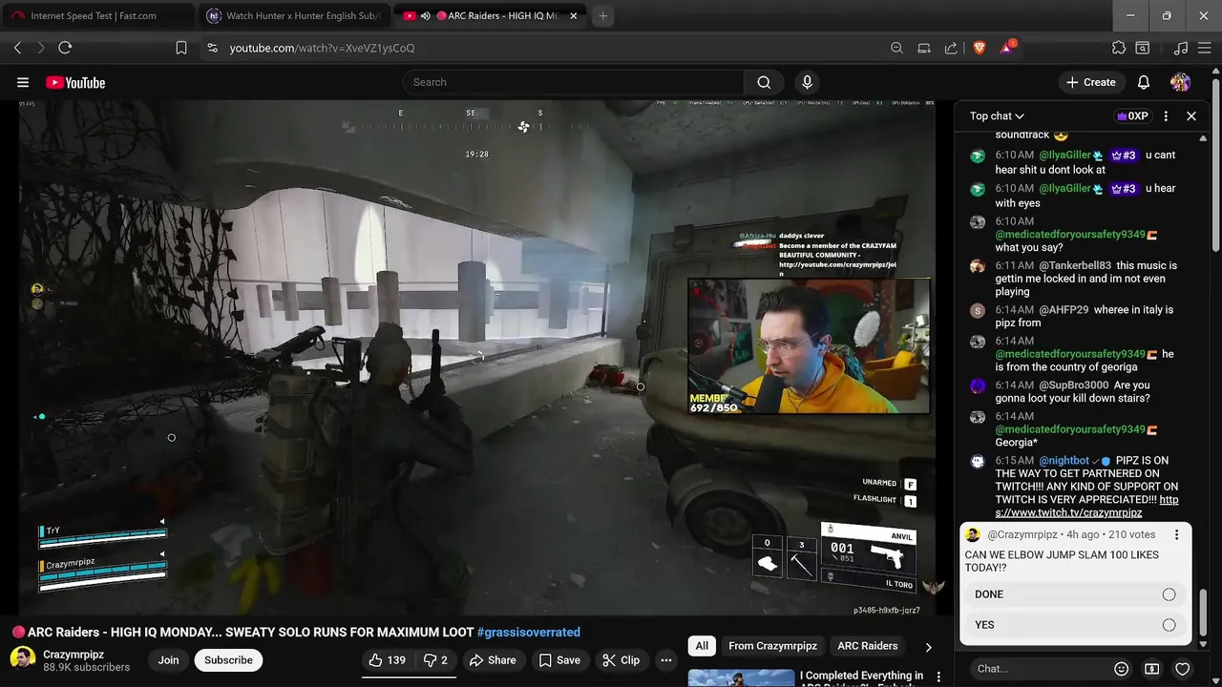1222x687 pixels.
Task: Open Brave Shields lion icon
Action: coord(979,48)
